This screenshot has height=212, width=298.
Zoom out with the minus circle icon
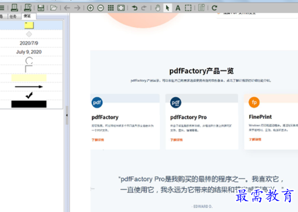tap(101, 8)
